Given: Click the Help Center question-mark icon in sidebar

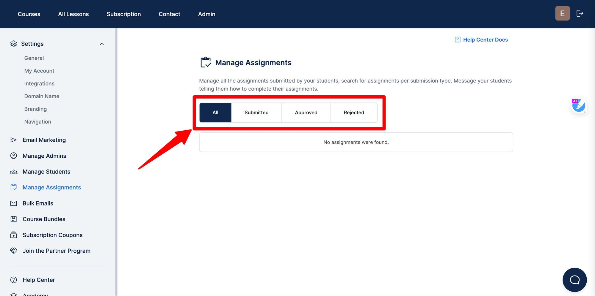Looking at the screenshot, I should click(x=13, y=280).
